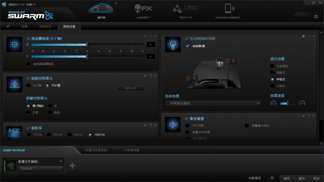
Task: Show info for tracking control unit panel
Action: [155, 76]
